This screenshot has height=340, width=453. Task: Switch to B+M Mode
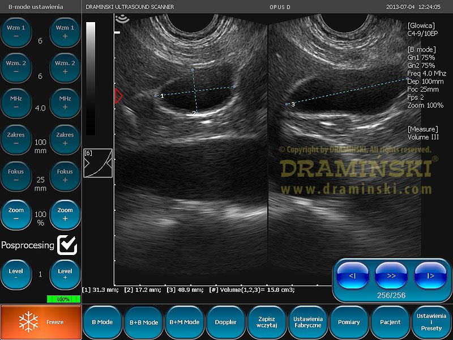click(x=185, y=322)
